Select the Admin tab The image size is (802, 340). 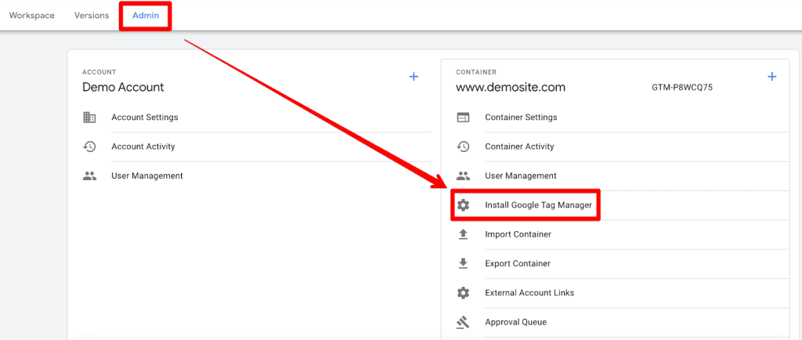pyautogui.click(x=146, y=16)
